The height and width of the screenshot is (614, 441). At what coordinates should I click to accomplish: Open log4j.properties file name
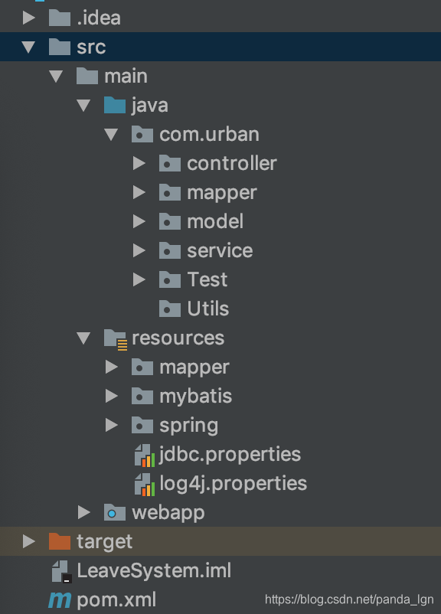[233, 484]
